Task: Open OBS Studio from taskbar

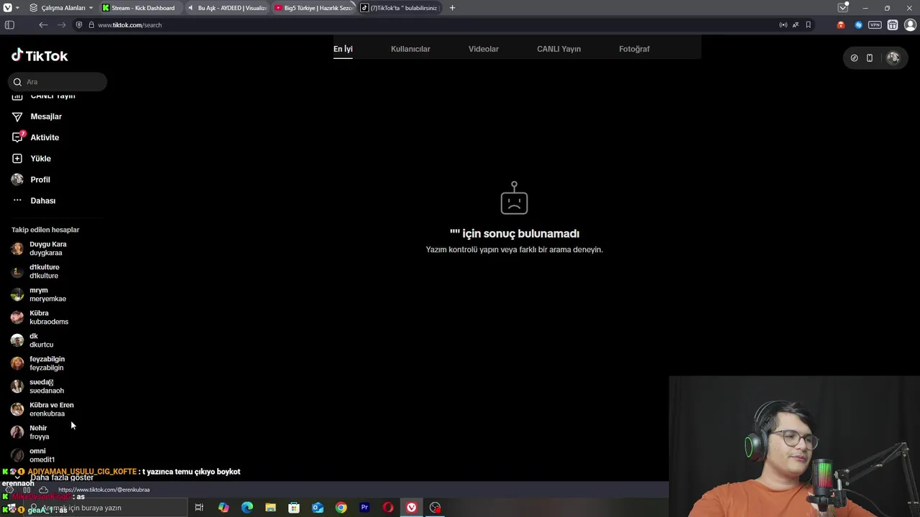Action: coord(435,508)
